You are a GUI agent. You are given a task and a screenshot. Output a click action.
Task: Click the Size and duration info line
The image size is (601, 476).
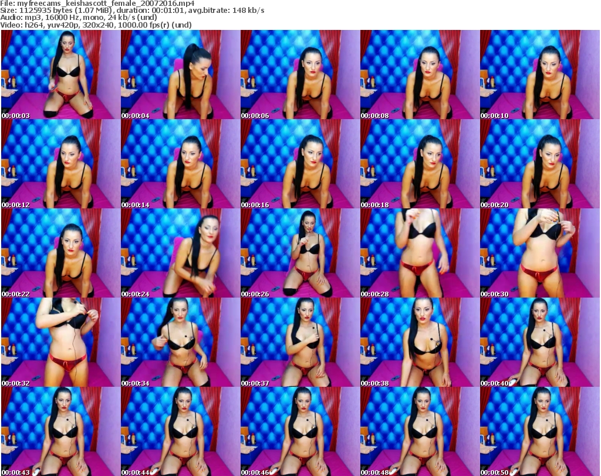132,11
